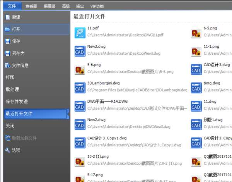Click the 重新加载文件 refresh icon
This screenshot has height=182, width=232.
pyautogui.click(x=8, y=138)
